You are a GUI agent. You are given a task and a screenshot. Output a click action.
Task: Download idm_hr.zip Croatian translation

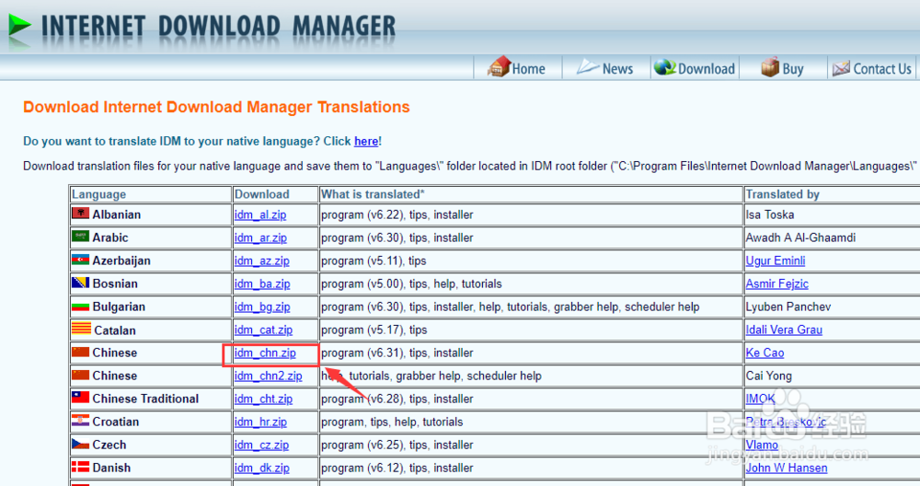click(x=260, y=422)
